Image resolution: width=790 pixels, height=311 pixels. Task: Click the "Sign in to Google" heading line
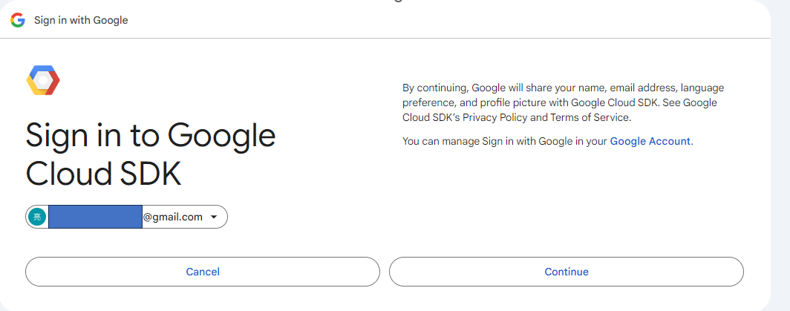point(151,136)
